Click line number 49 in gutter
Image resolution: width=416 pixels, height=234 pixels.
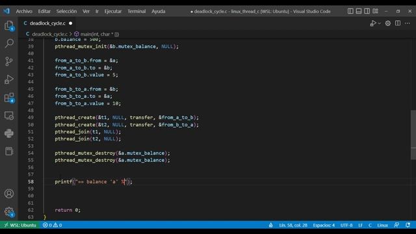(x=31, y=117)
